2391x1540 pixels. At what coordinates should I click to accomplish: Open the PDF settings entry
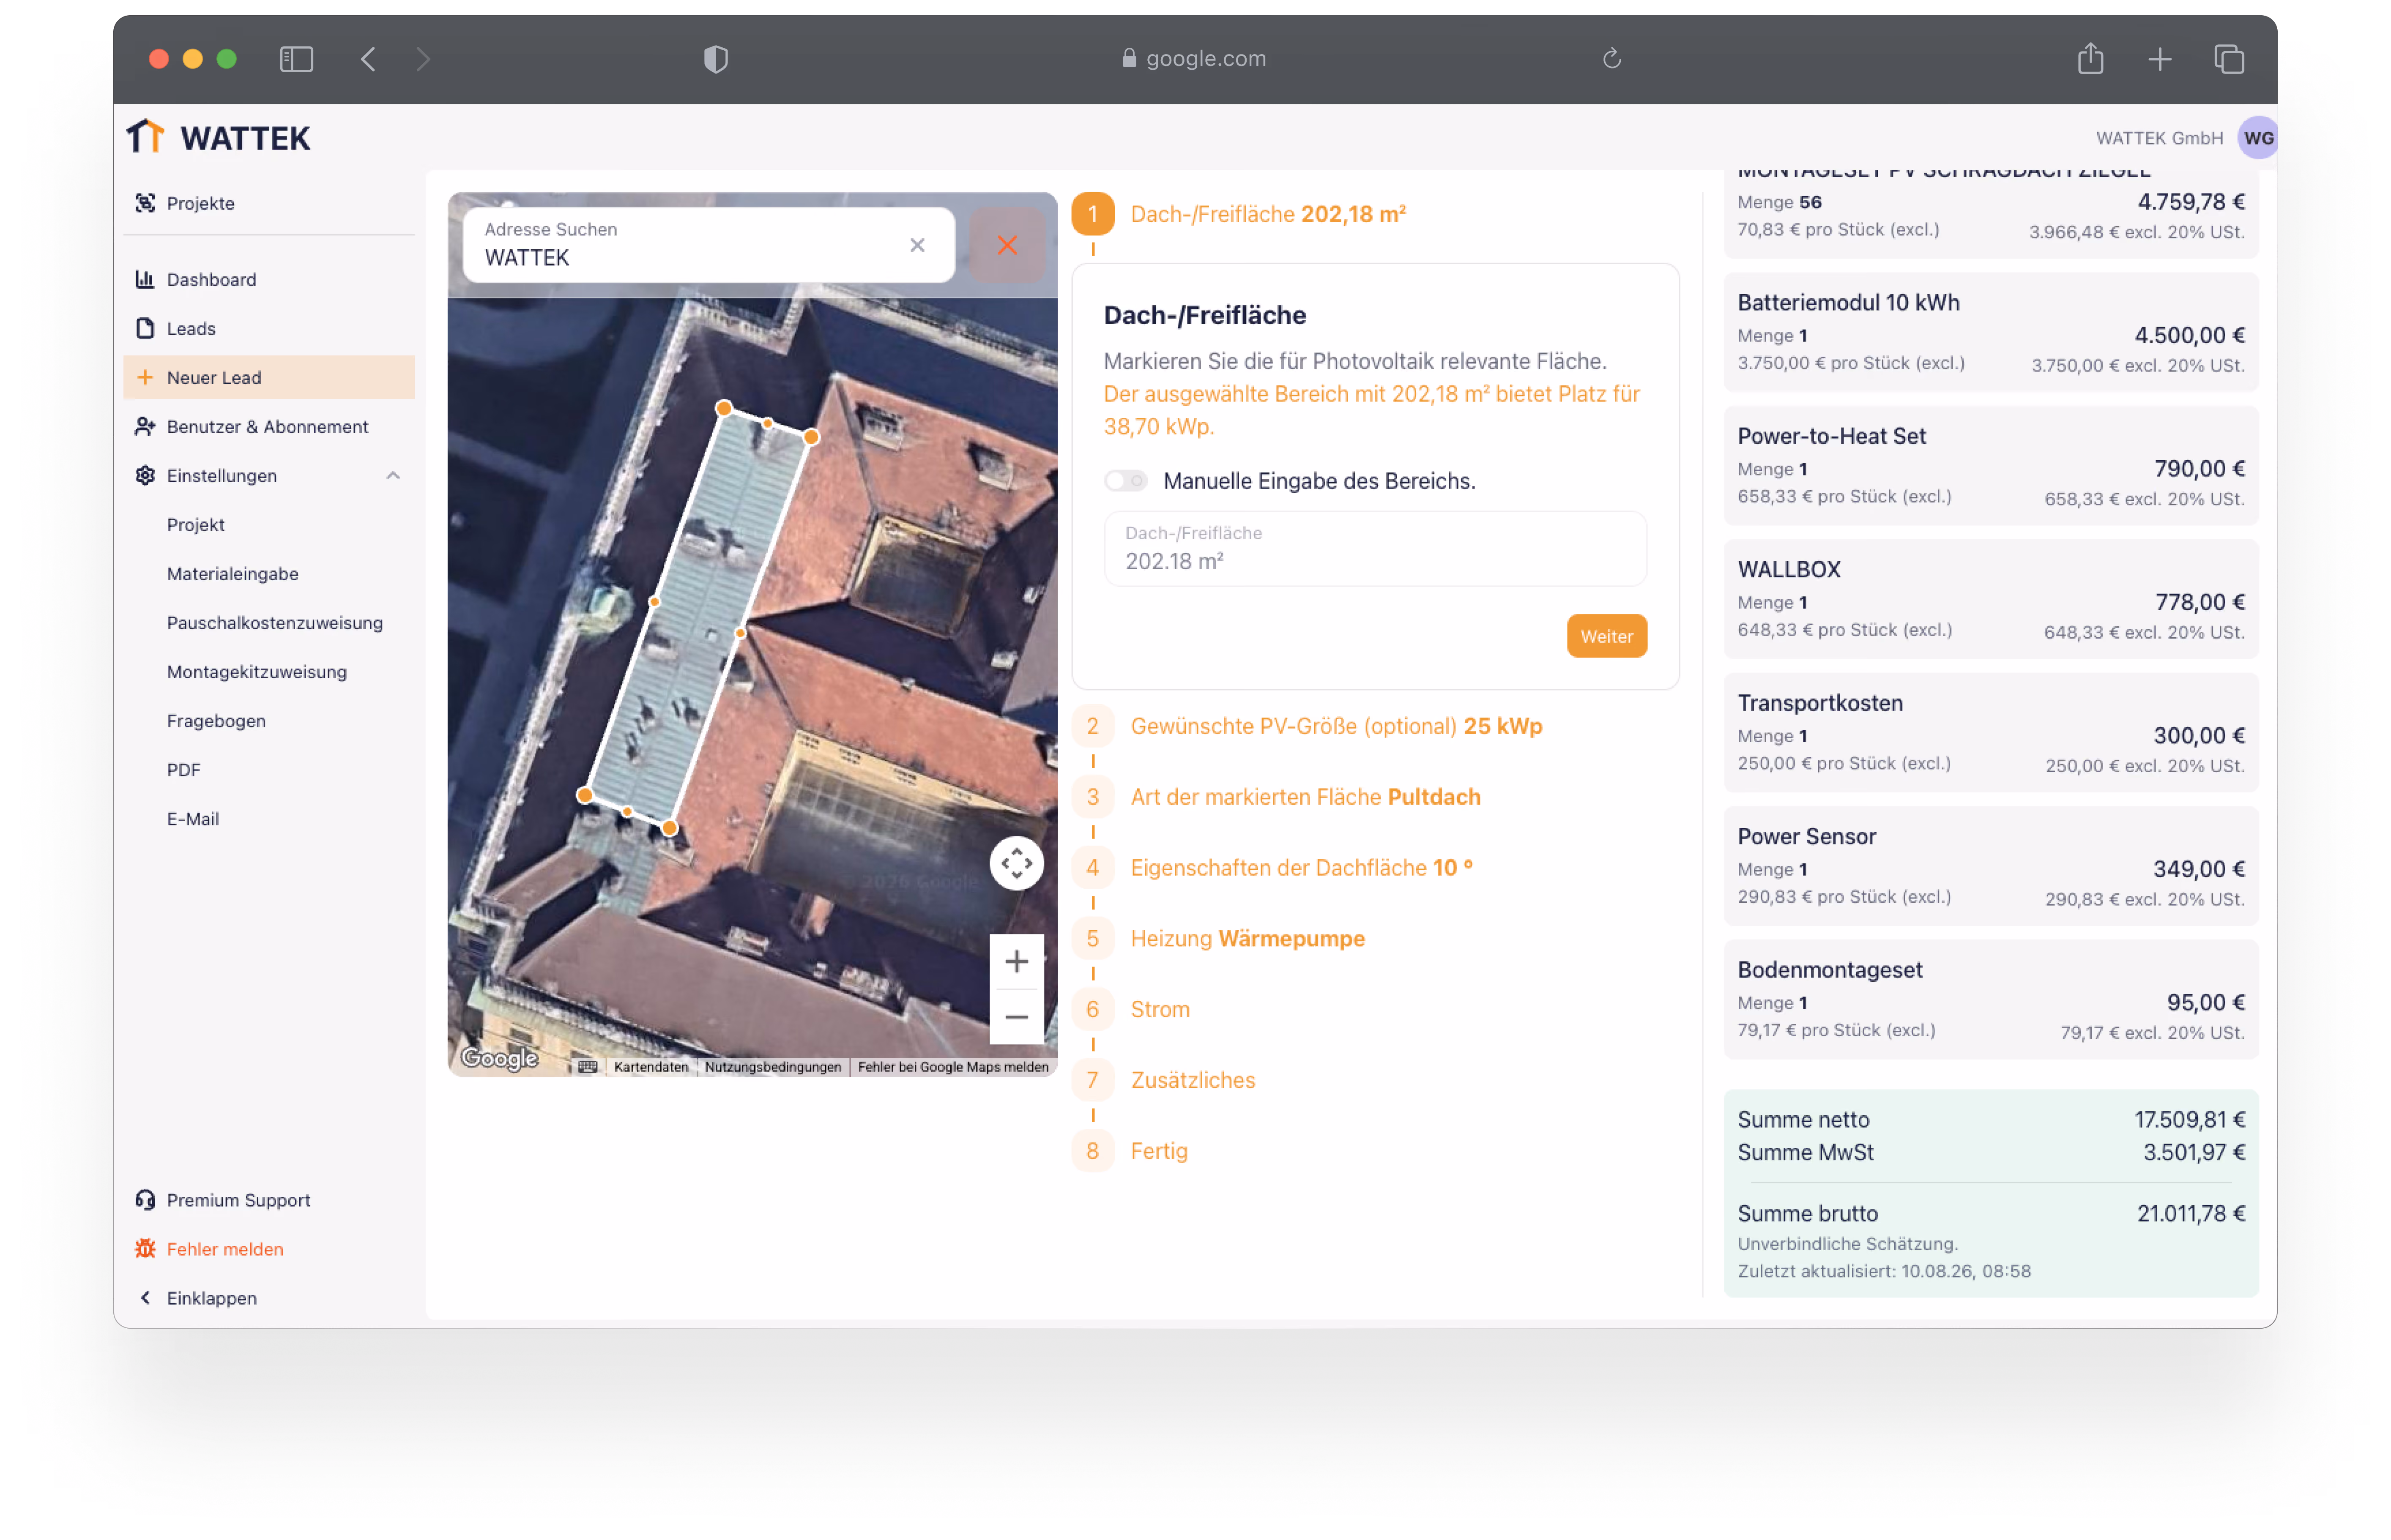click(184, 770)
